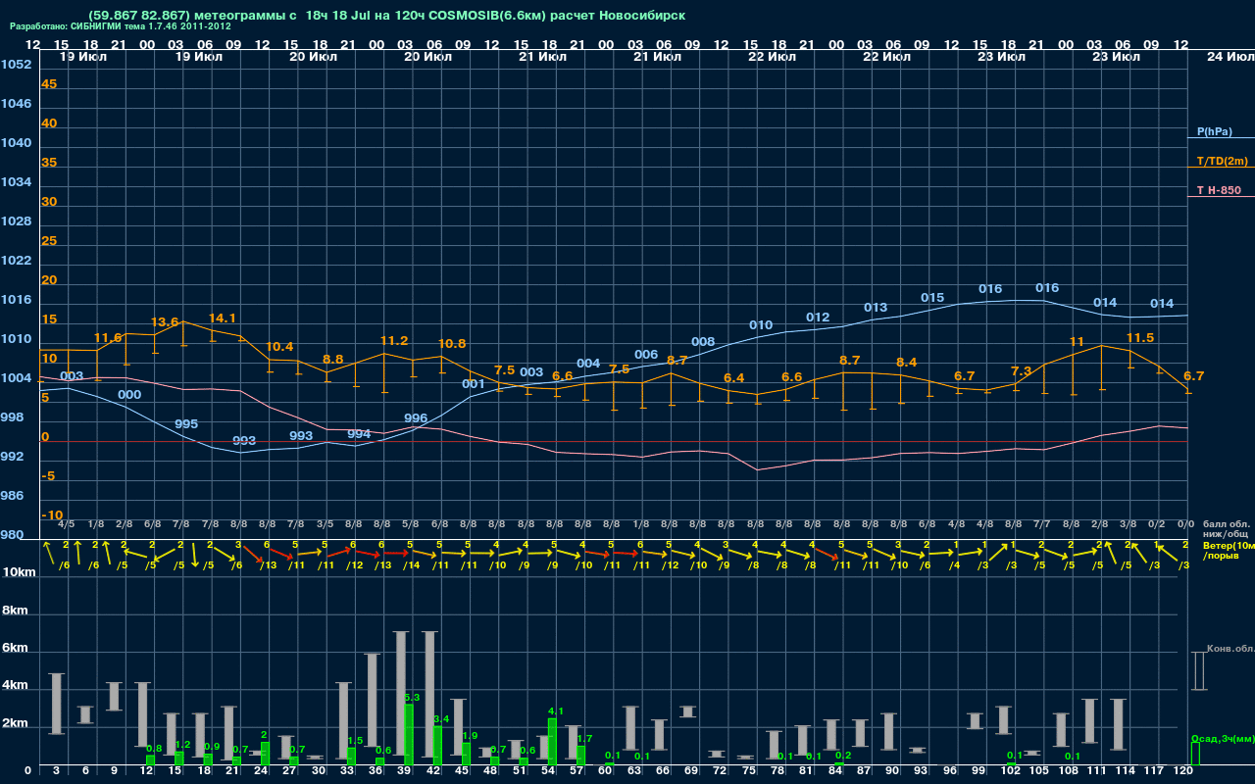Click the 015 pressure value on curve

pos(932,298)
